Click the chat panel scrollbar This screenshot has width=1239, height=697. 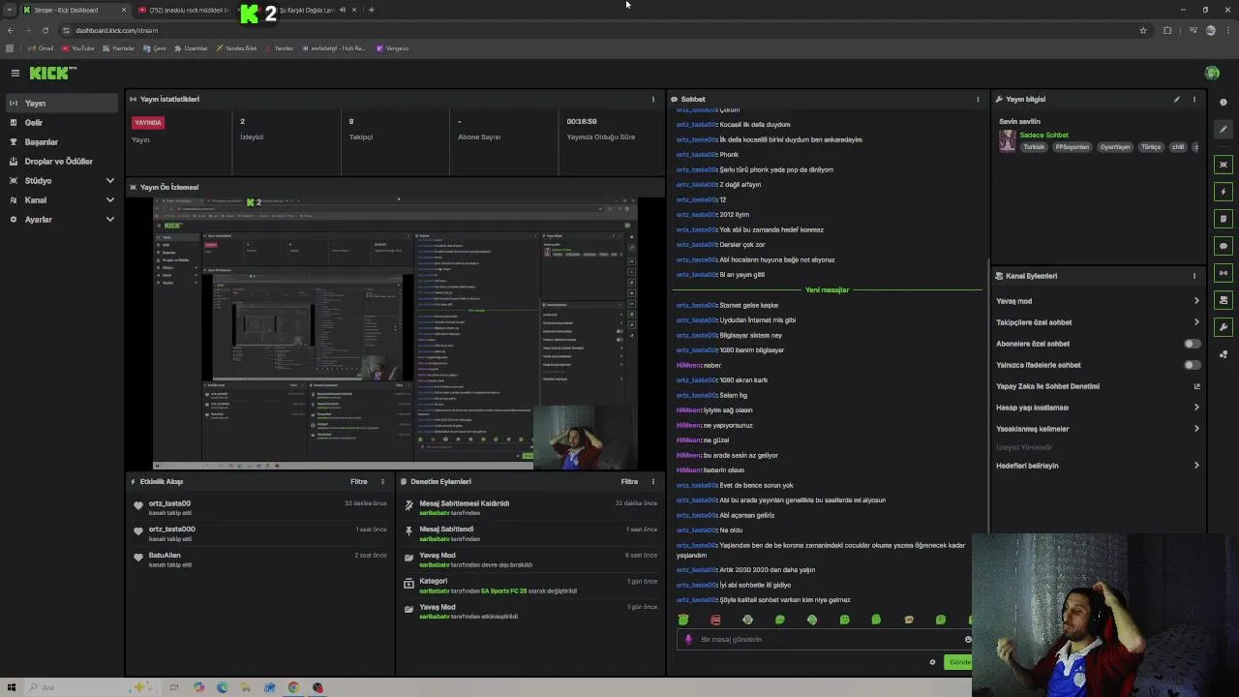[987, 397]
